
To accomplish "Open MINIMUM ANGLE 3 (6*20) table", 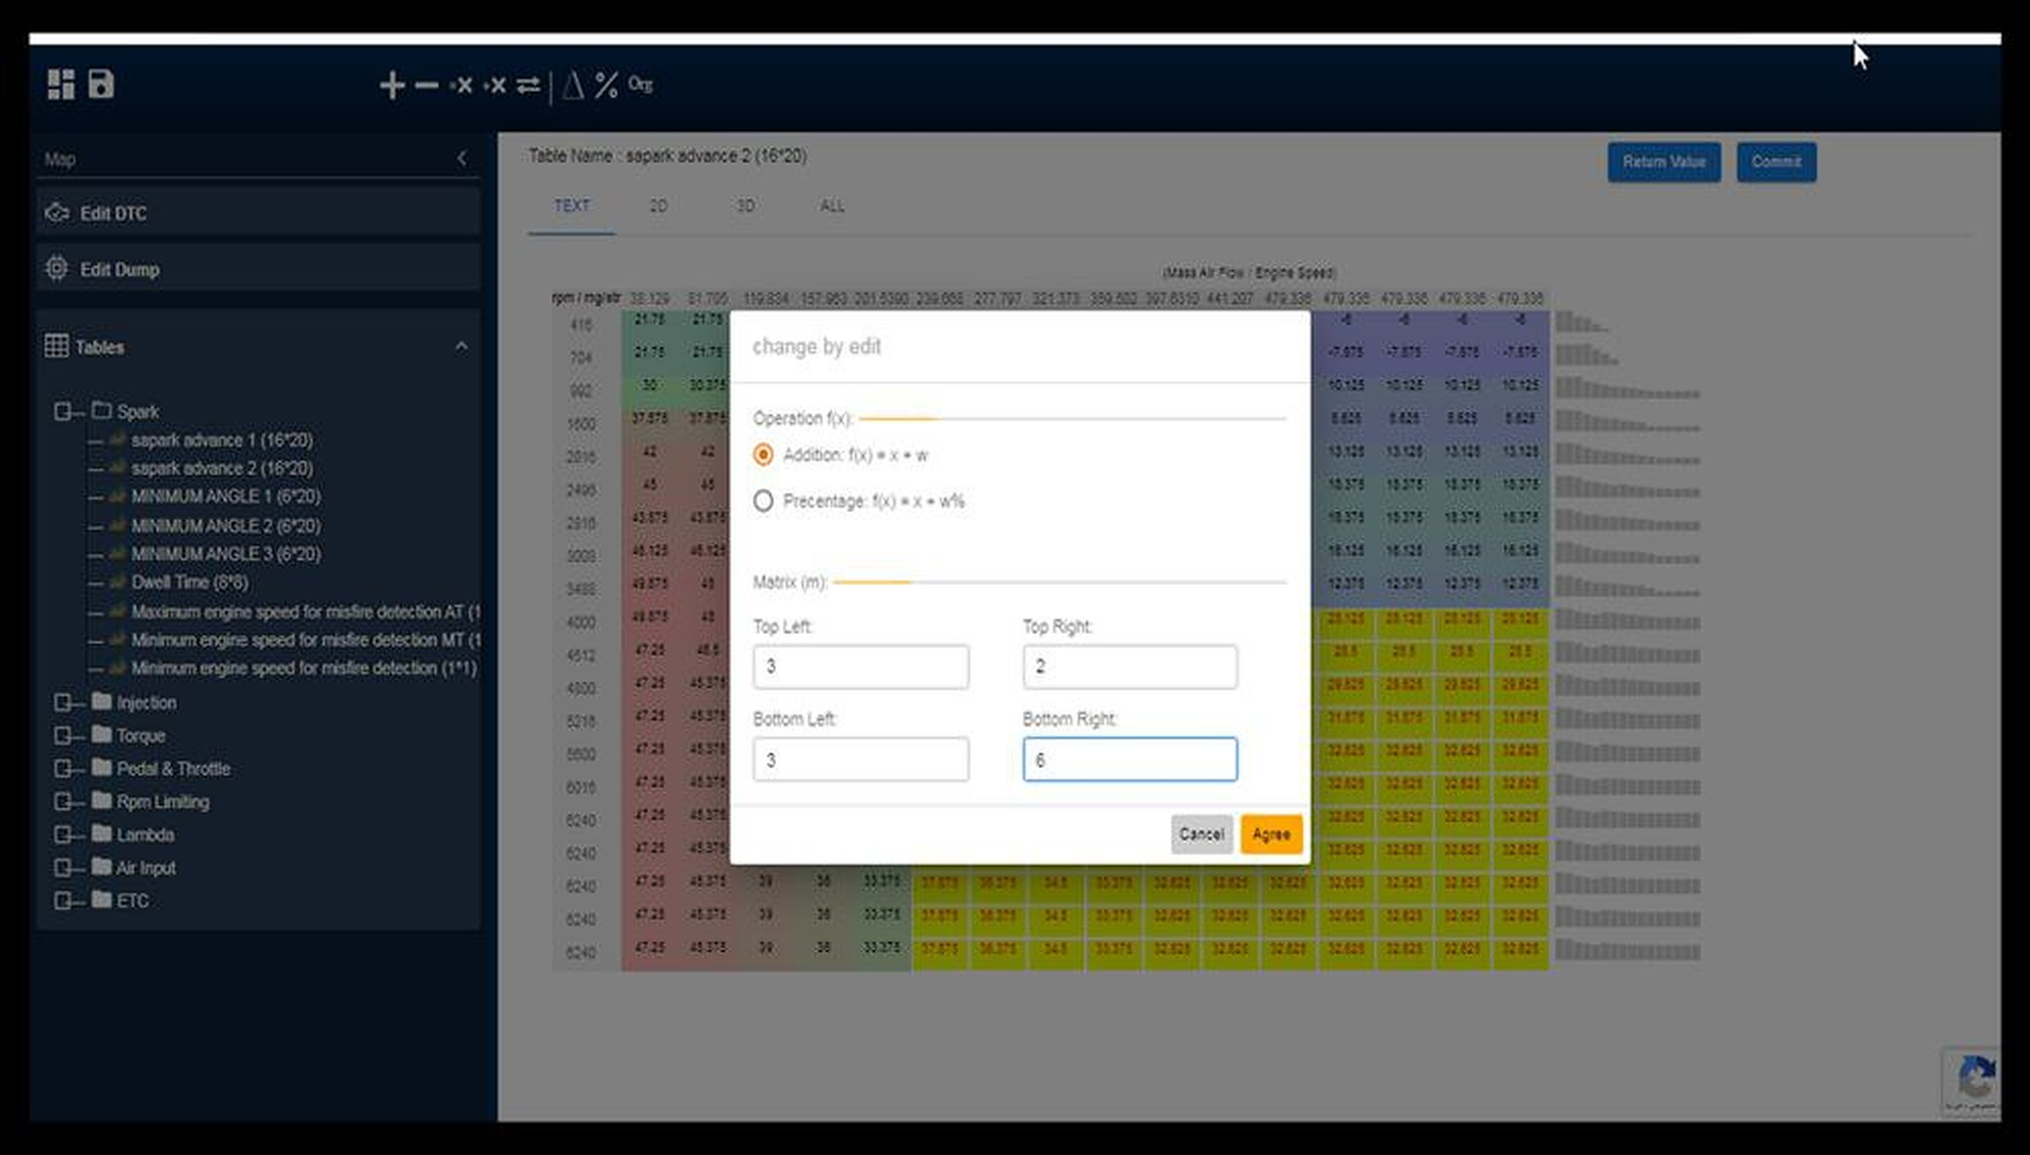I will 225,553.
